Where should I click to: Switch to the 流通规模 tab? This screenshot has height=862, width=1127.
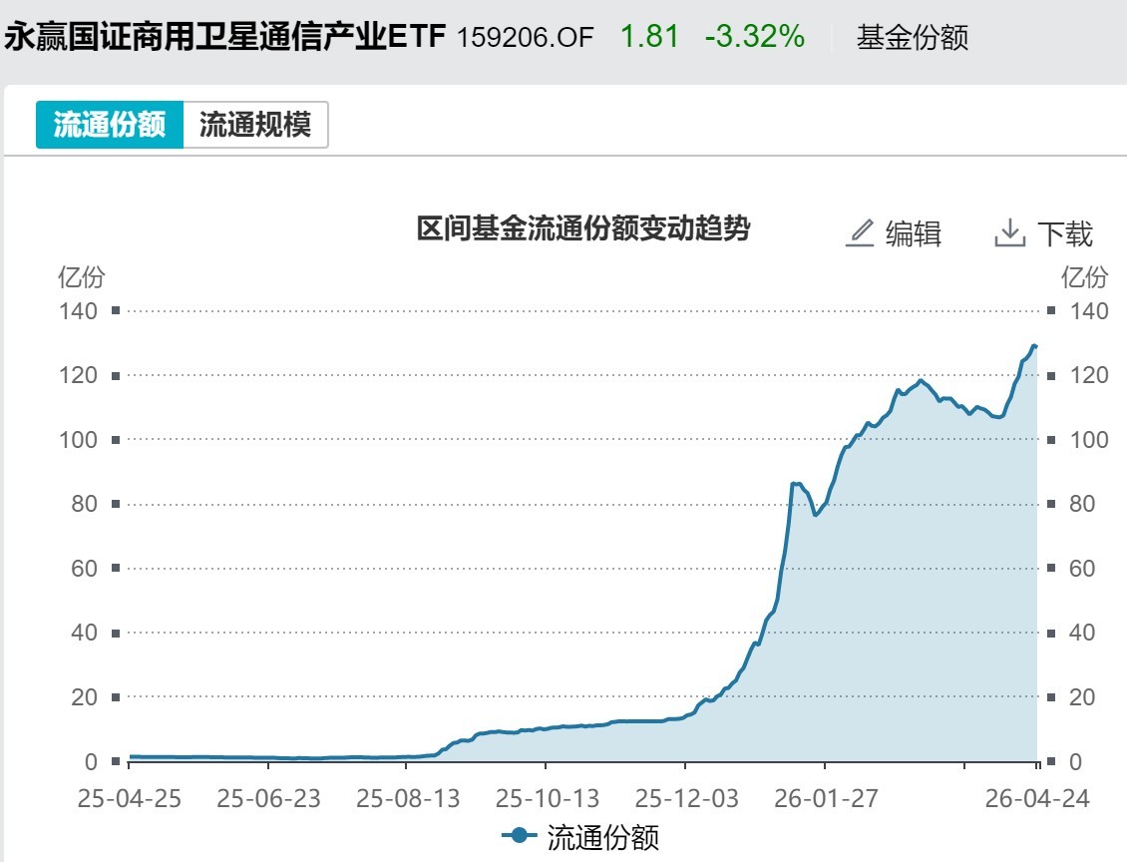click(x=255, y=125)
